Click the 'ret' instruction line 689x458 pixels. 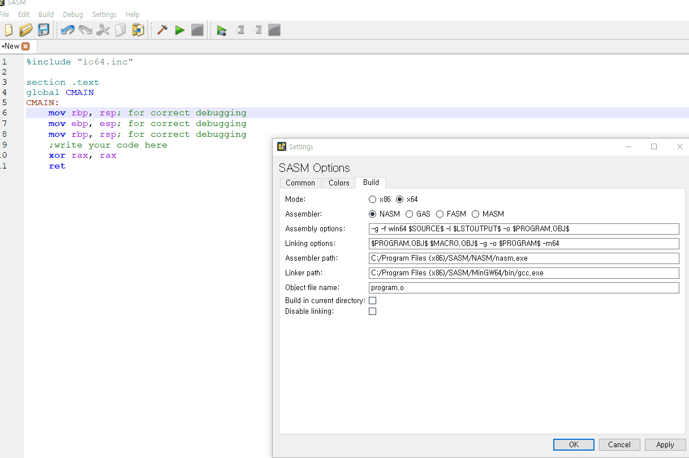click(x=57, y=166)
